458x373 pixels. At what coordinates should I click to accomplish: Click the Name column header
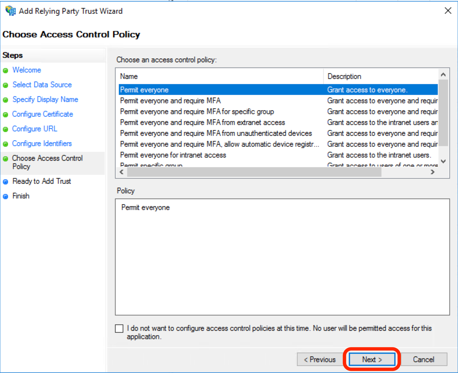click(x=128, y=76)
